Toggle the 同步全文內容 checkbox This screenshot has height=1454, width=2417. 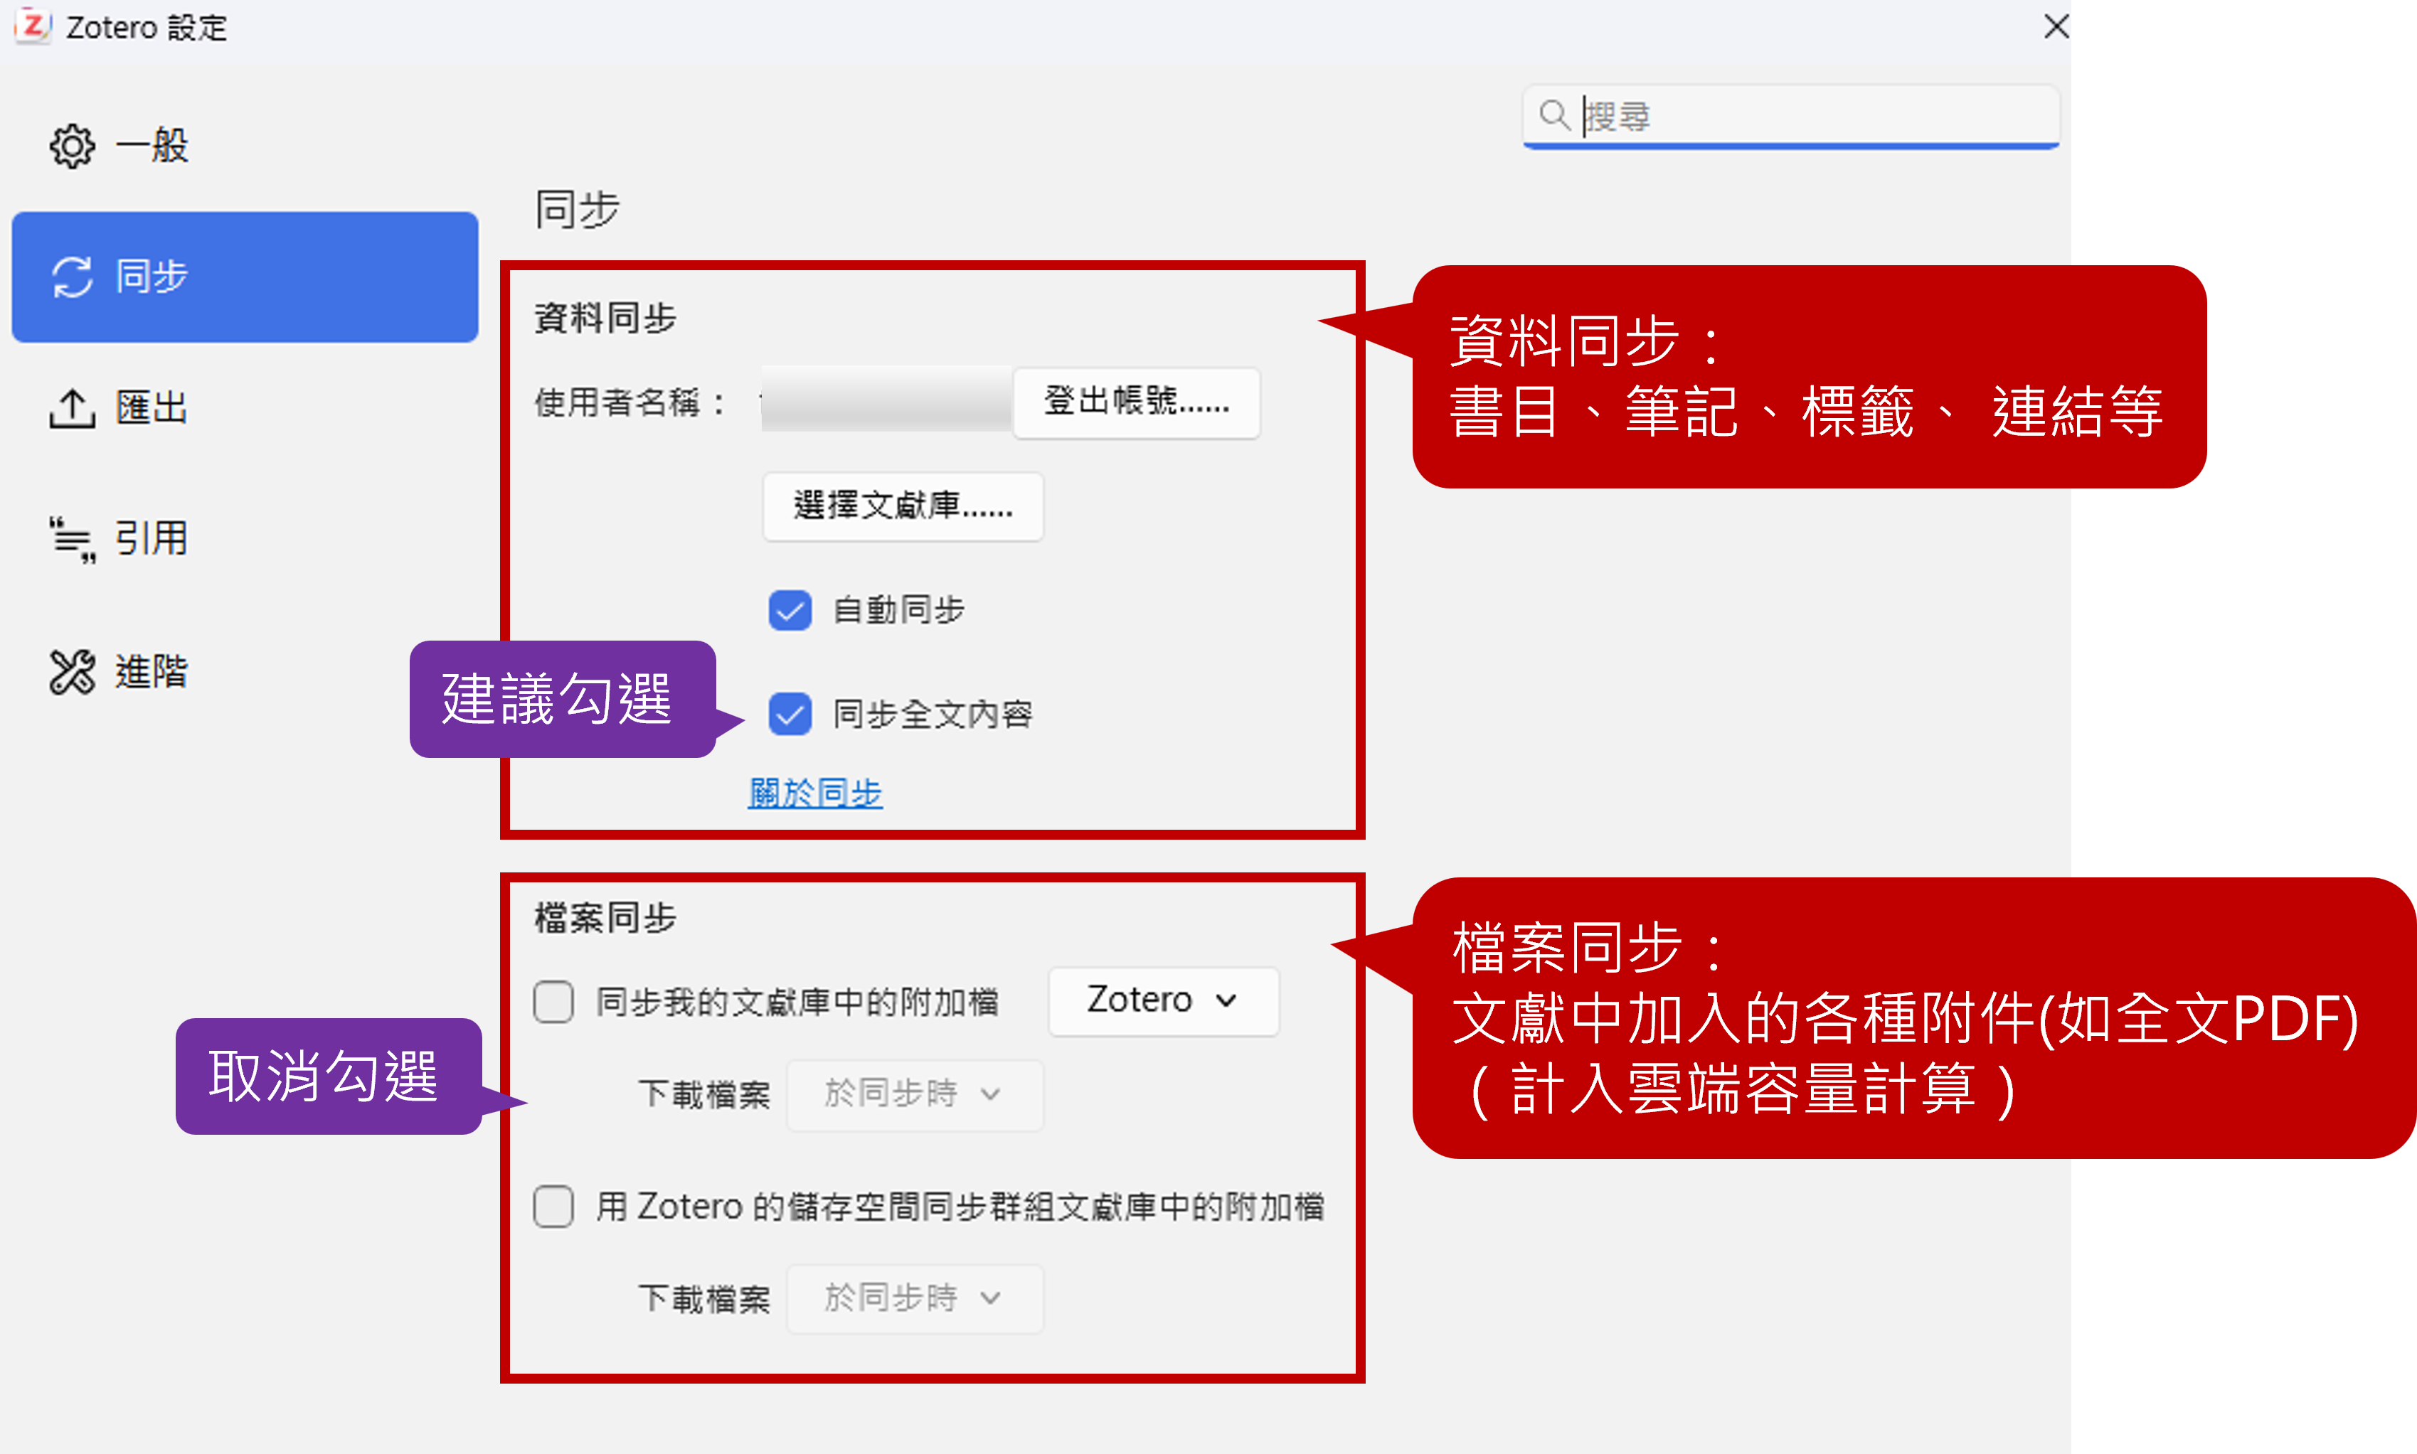click(x=789, y=713)
